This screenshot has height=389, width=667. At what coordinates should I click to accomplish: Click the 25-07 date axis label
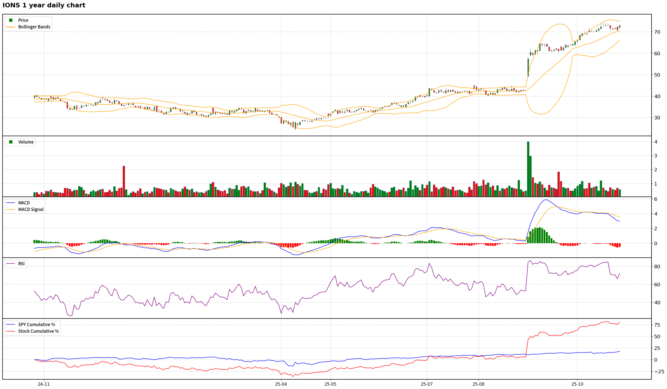click(x=427, y=384)
